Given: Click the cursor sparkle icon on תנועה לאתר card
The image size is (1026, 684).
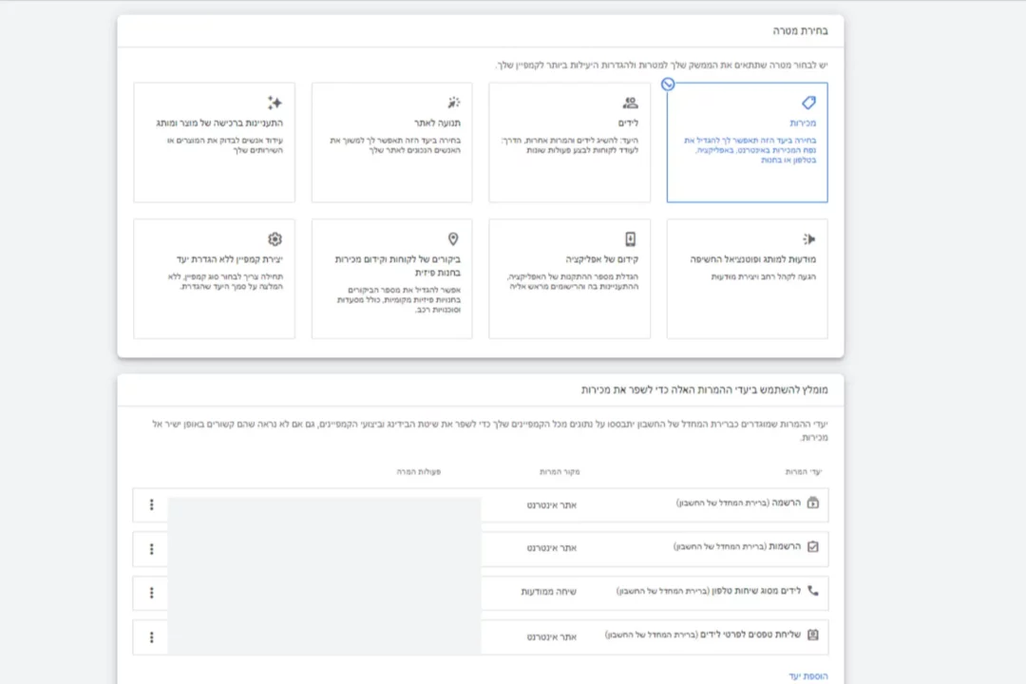Looking at the screenshot, I should (453, 103).
